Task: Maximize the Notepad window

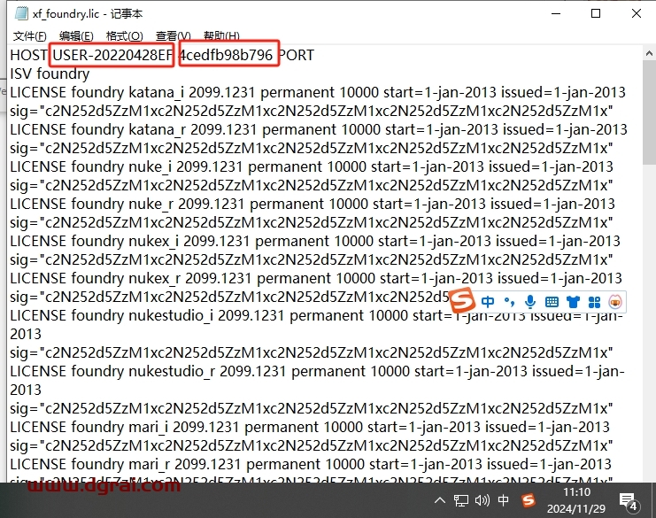Action: 596,13
